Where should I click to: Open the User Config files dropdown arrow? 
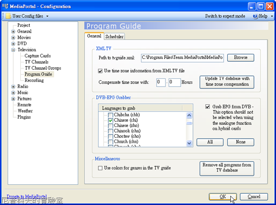click(x=47, y=16)
